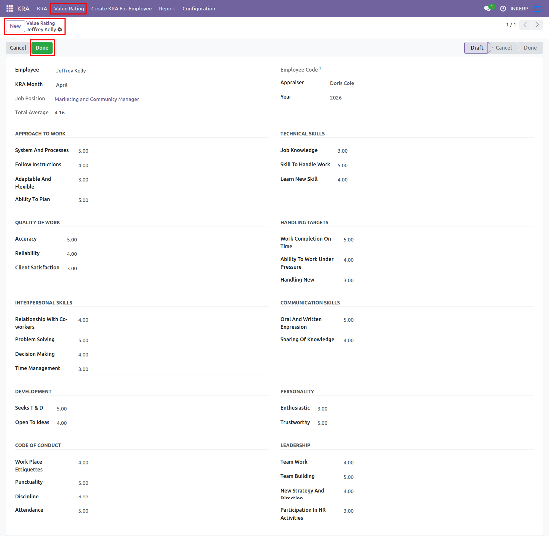
Task: Edit the Job Knowledge value 3.00
Action: [x=435, y=151]
